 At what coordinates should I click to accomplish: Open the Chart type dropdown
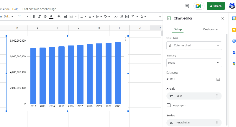click(194, 45)
